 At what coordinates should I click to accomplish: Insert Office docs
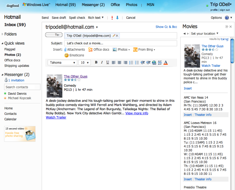pos(99,49)
